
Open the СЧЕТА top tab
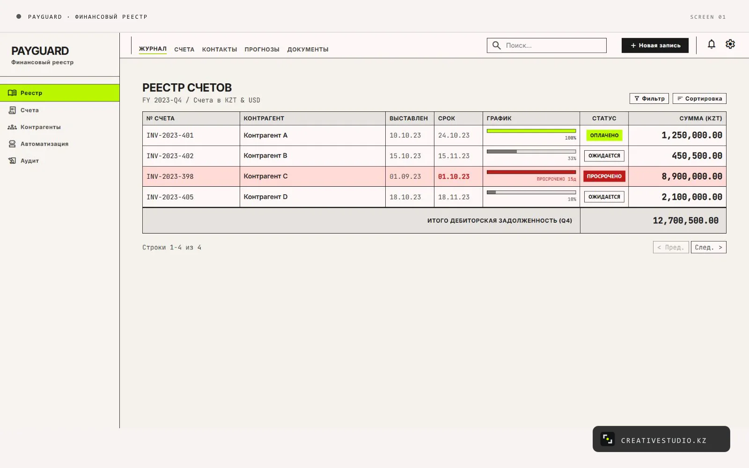tap(184, 49)
